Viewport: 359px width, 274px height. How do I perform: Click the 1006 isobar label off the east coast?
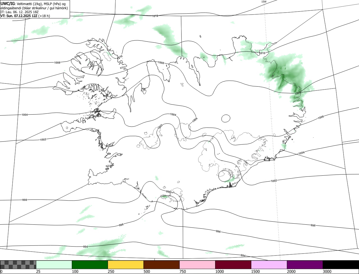coord(321,118)
